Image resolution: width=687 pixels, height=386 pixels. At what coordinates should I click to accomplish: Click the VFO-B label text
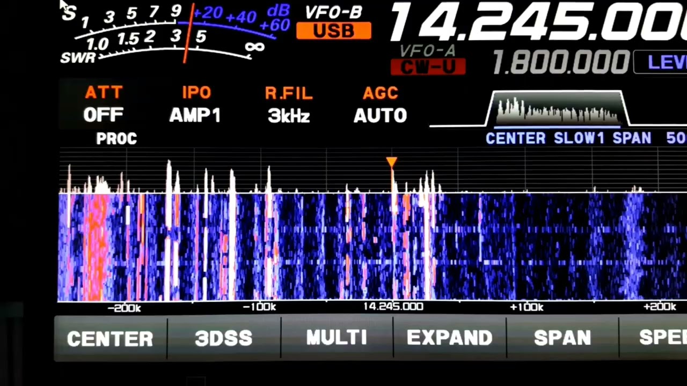coord(333,12)
